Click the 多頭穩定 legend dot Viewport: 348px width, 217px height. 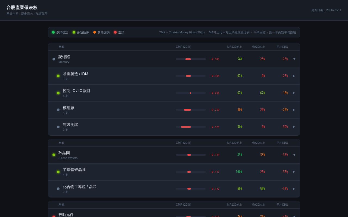pyautogui.click(x=53, y=32)
